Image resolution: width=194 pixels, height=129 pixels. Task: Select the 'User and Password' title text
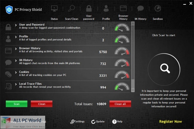[x=32, y=25]
